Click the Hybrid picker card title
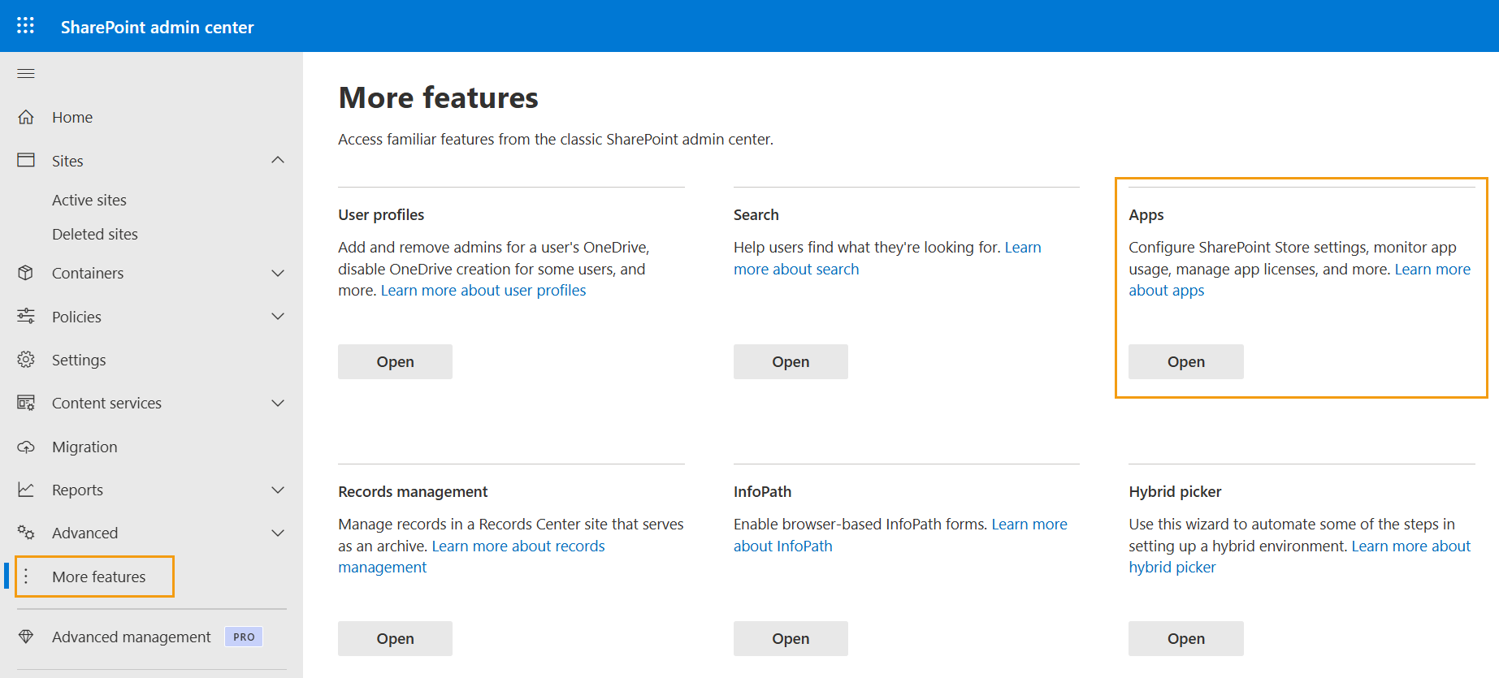This screenshot has height=678, width=1499. pyautogui.click(x=1175, y=491)
